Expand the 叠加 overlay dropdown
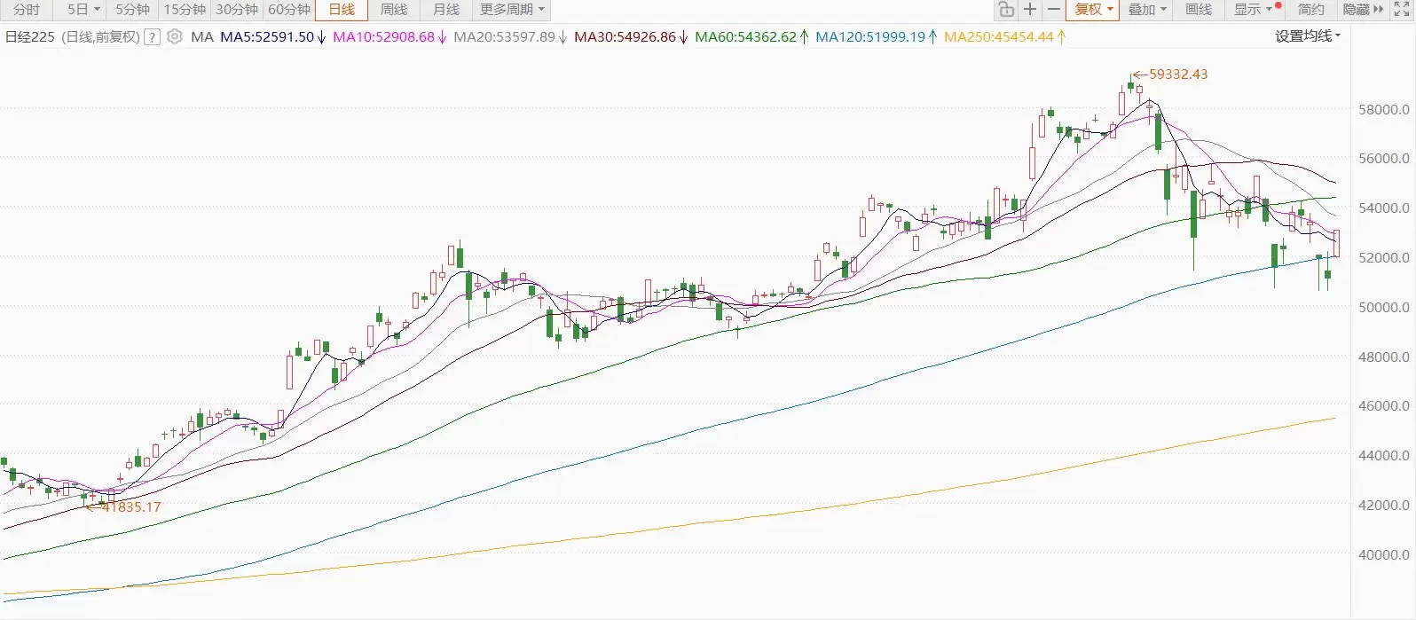This screenshot has height=620, width=1416. [x=1146, y=10]
